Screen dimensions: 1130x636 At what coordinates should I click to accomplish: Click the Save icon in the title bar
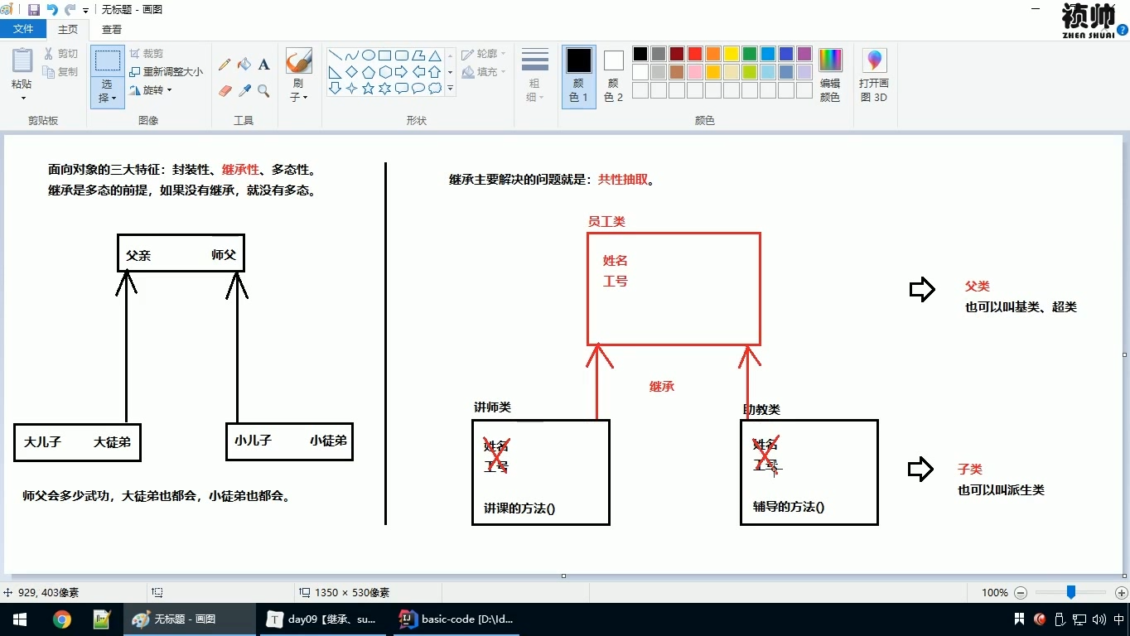click(x=34, y=10)
